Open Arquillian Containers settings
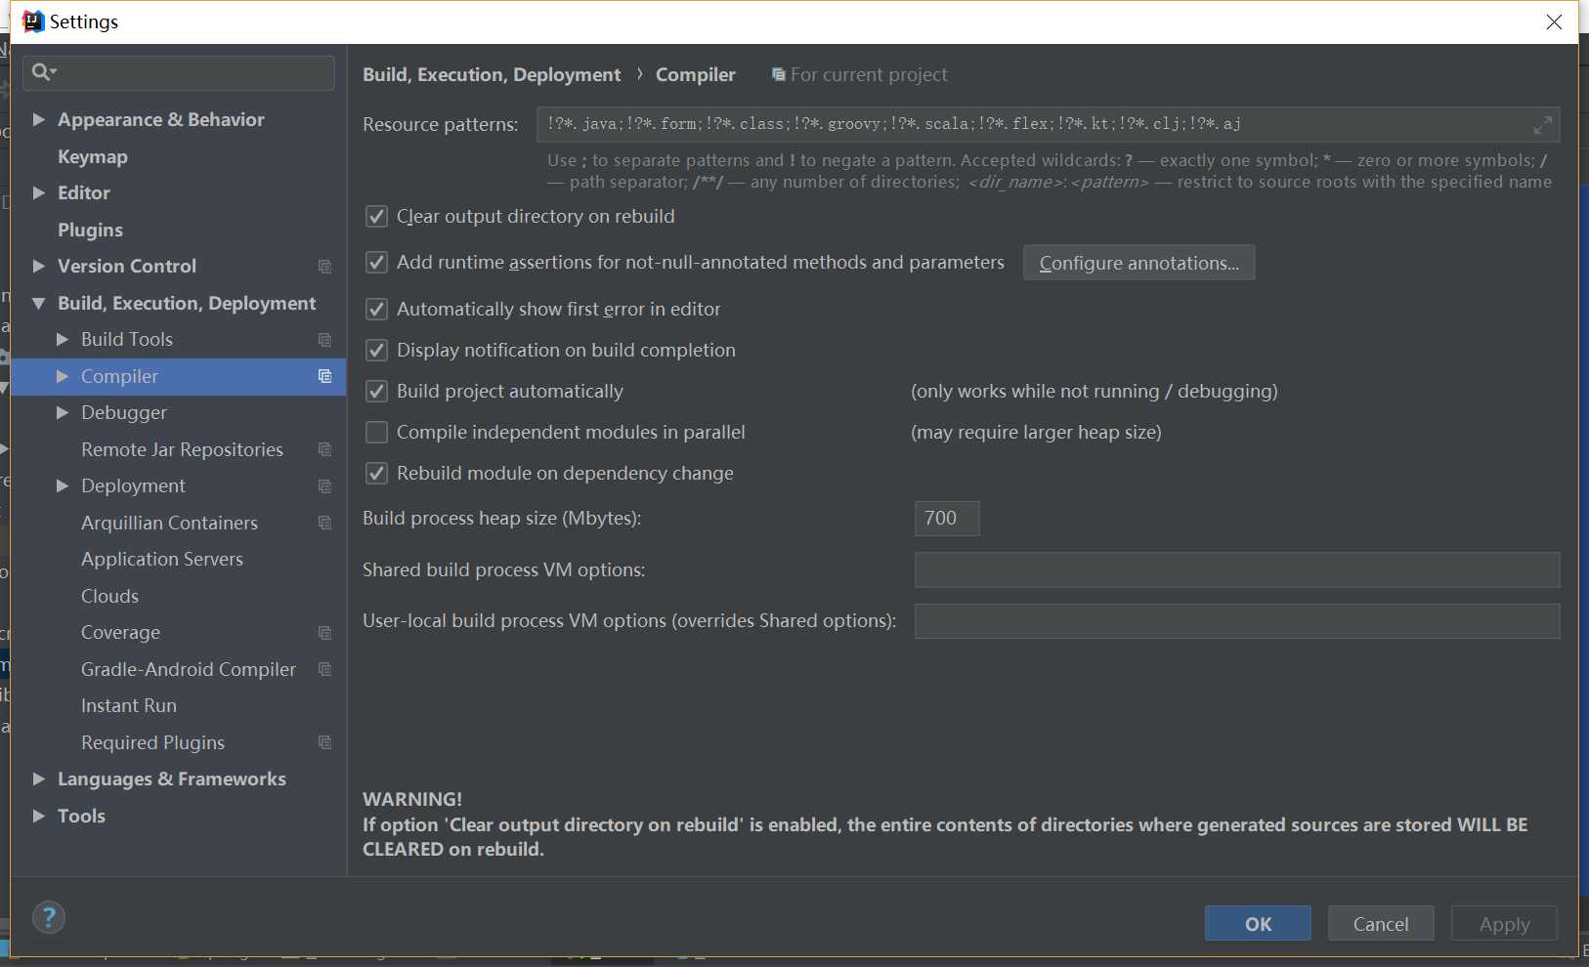This screenshot has height=967, width=1589. tap(169, 523)
